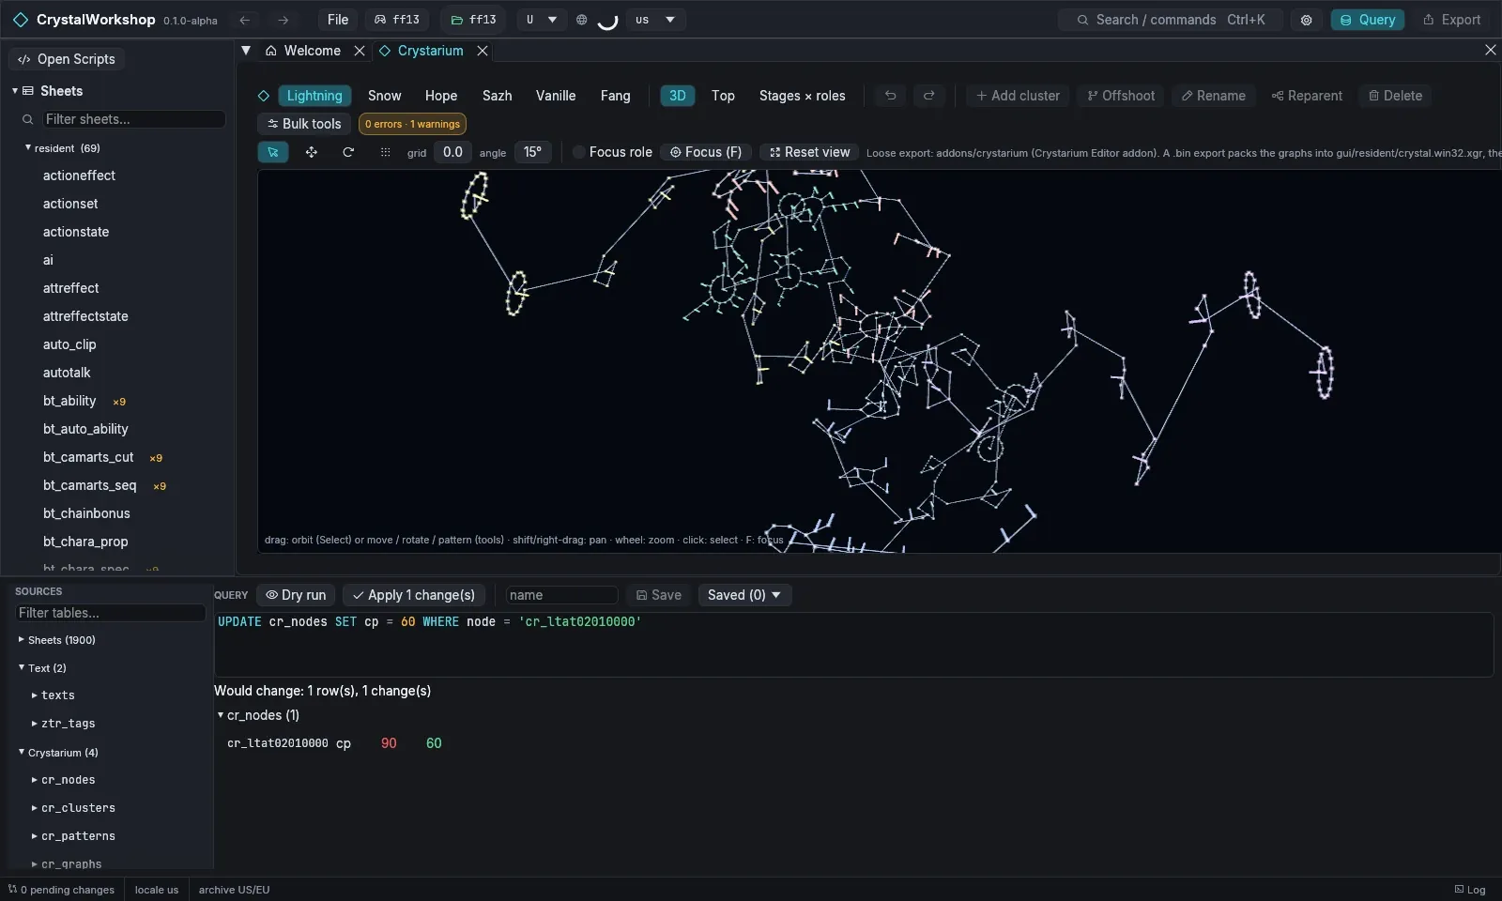This screenshot has height=901, width=1502.
Task: Go forward with the navigation arrow
Action: [x=283, y=20]
